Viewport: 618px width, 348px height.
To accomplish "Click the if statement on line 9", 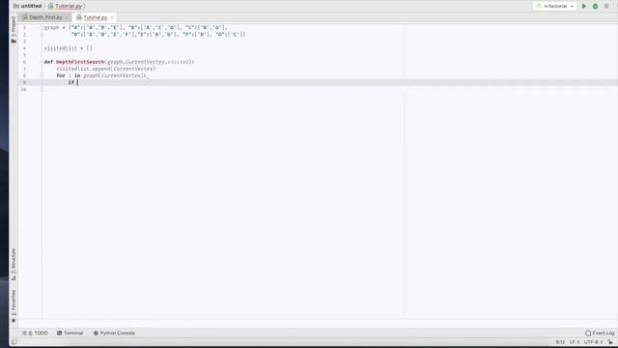I will [71, 82].
